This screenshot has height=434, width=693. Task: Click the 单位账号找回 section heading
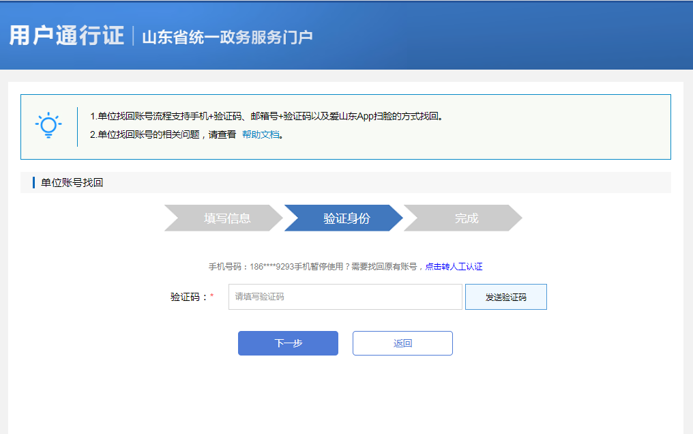[x=72, y=183]
